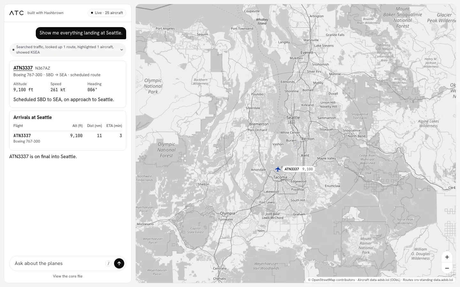Click the Bremerton label on the map
This screenshot has height=287, width=460.
pos(259,124)
